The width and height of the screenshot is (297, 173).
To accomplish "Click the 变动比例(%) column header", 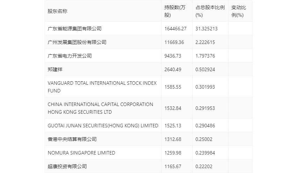I will [239, 11].
